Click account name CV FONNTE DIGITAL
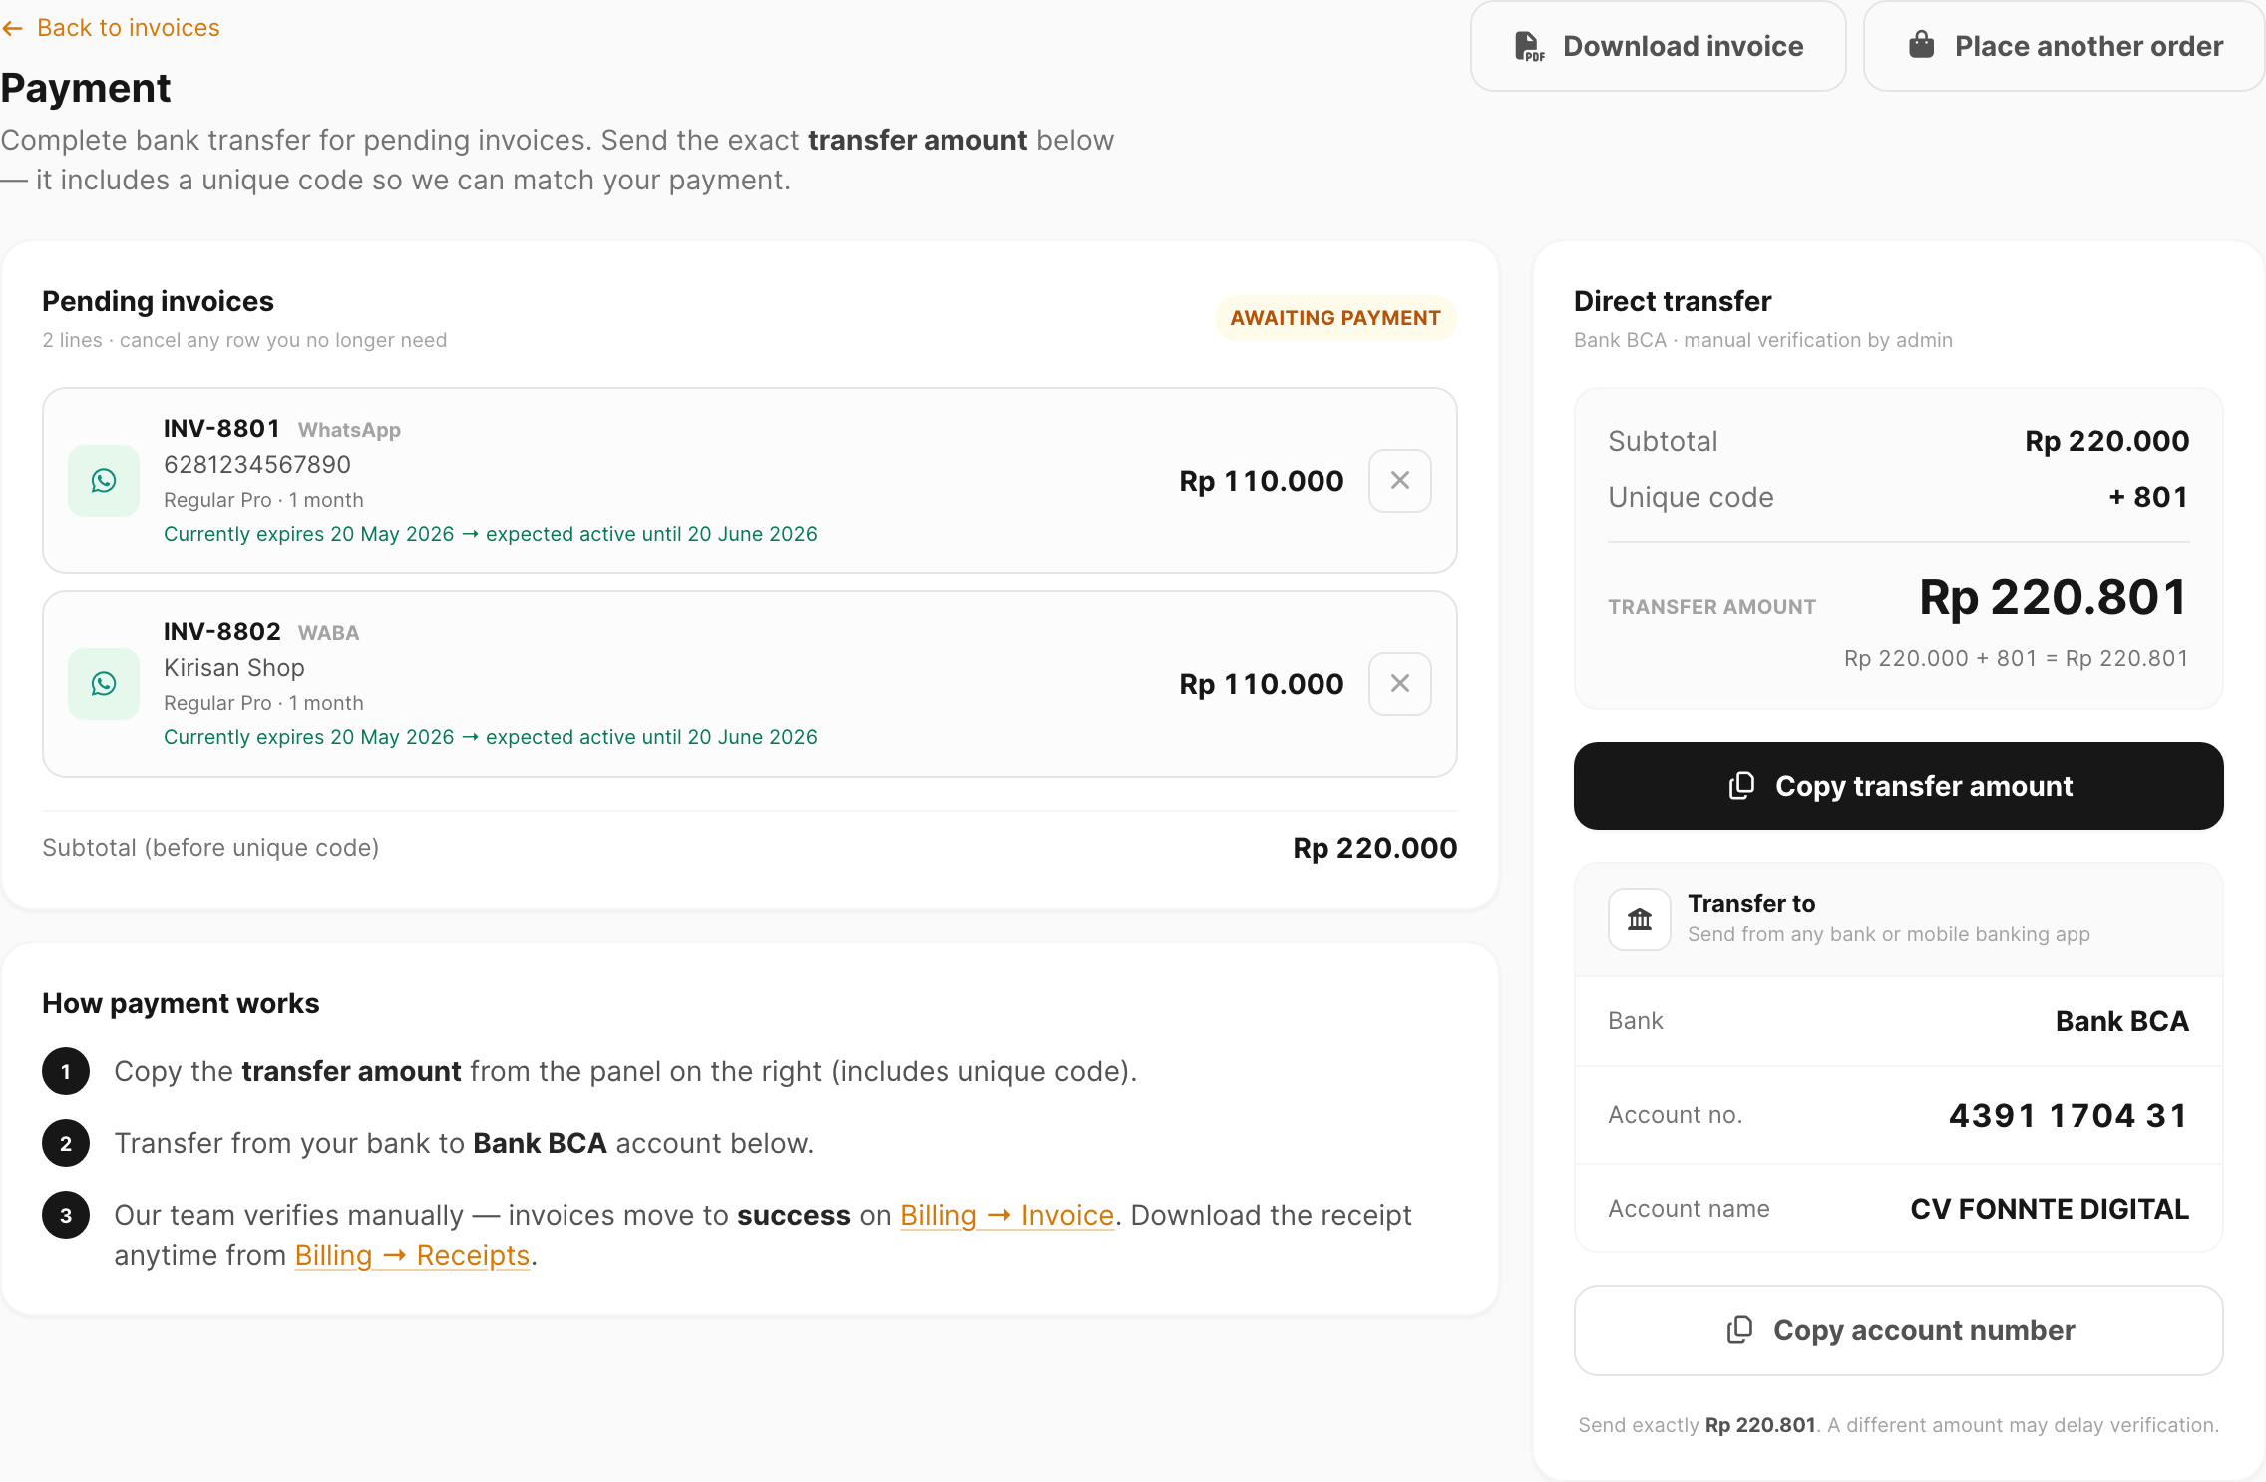This screenshot has width=2266, height=1482. coord(2050,1209)
